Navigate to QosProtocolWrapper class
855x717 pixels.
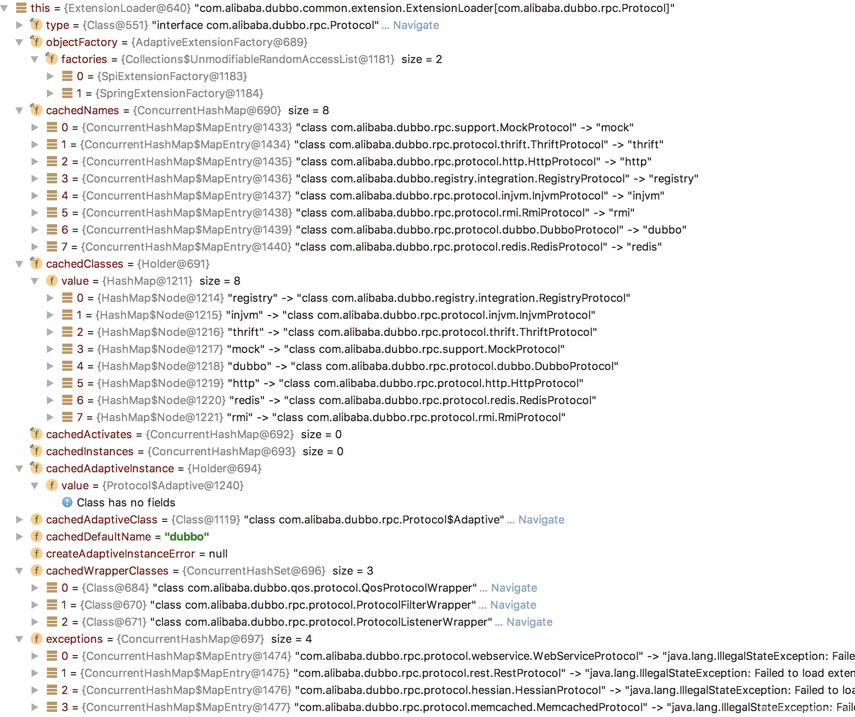tap(514, 588)
